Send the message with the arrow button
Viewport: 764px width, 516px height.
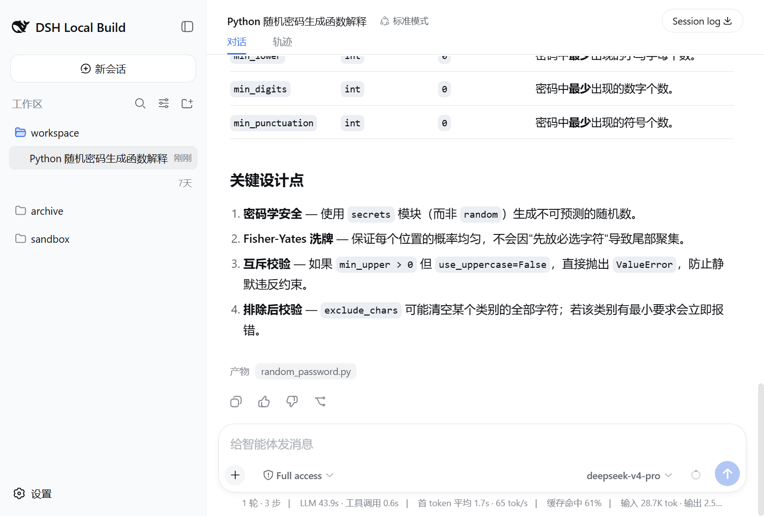pos(727,473)
